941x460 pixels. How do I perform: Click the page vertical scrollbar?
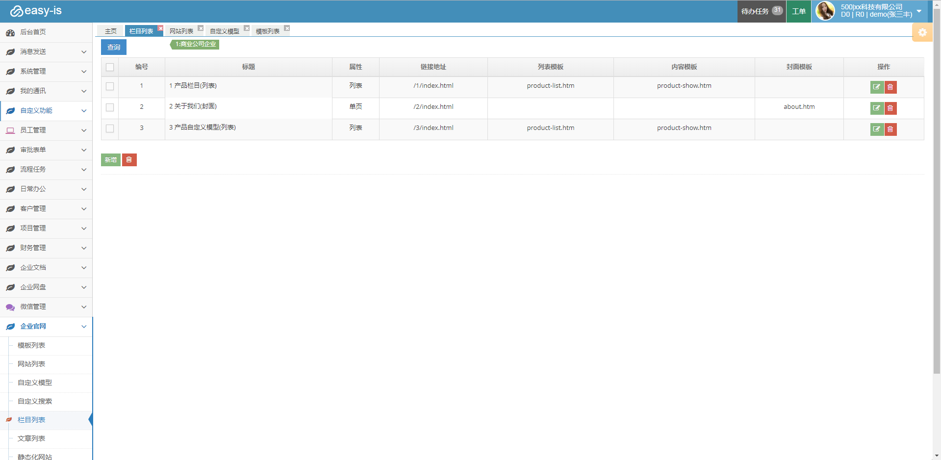(x=937, y=191)
